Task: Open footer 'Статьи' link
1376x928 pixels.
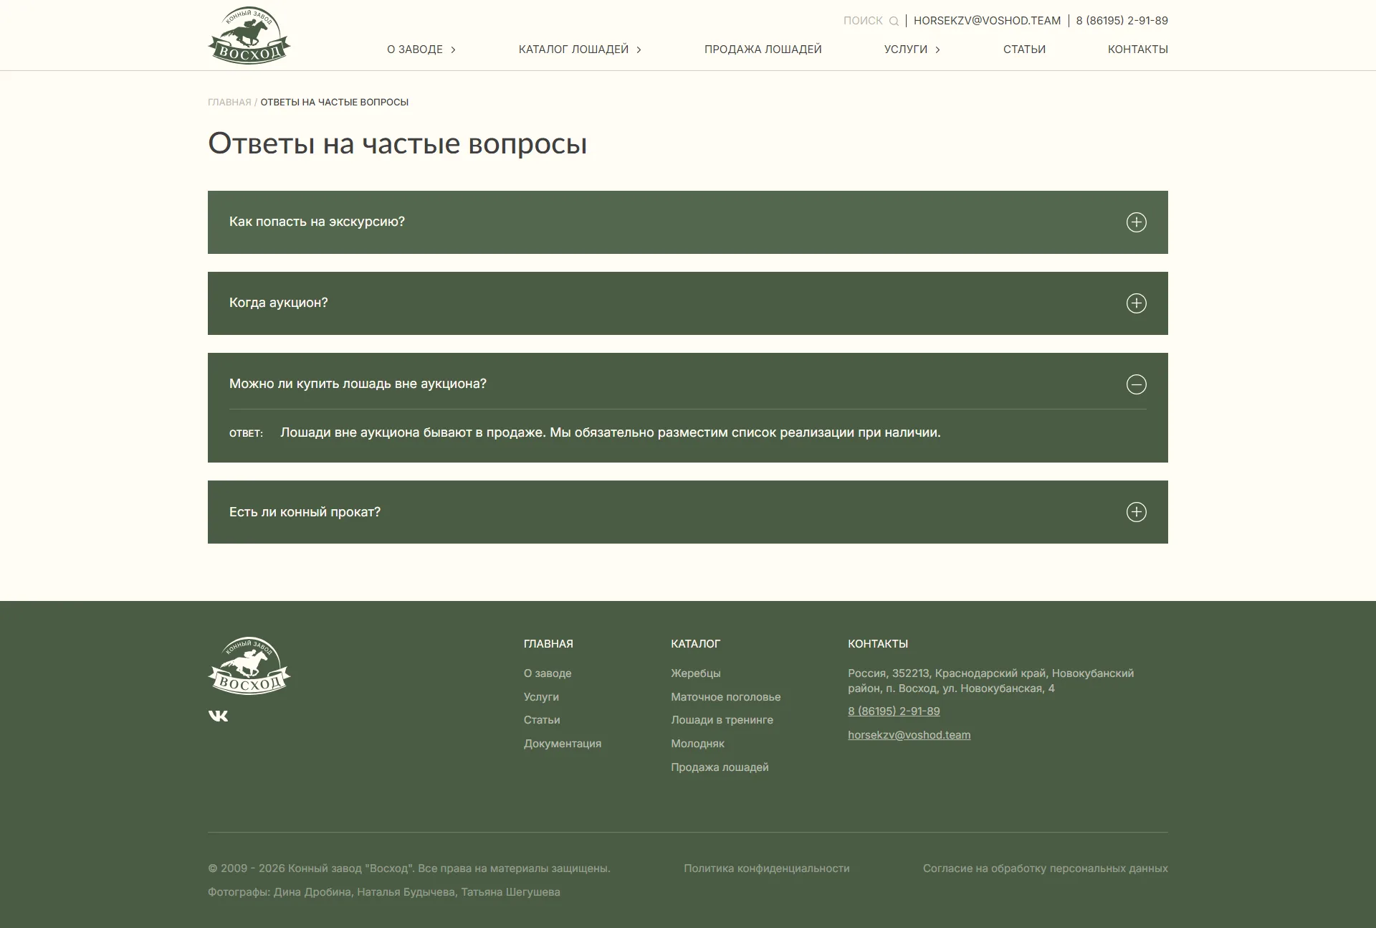Action: [542, 720]
